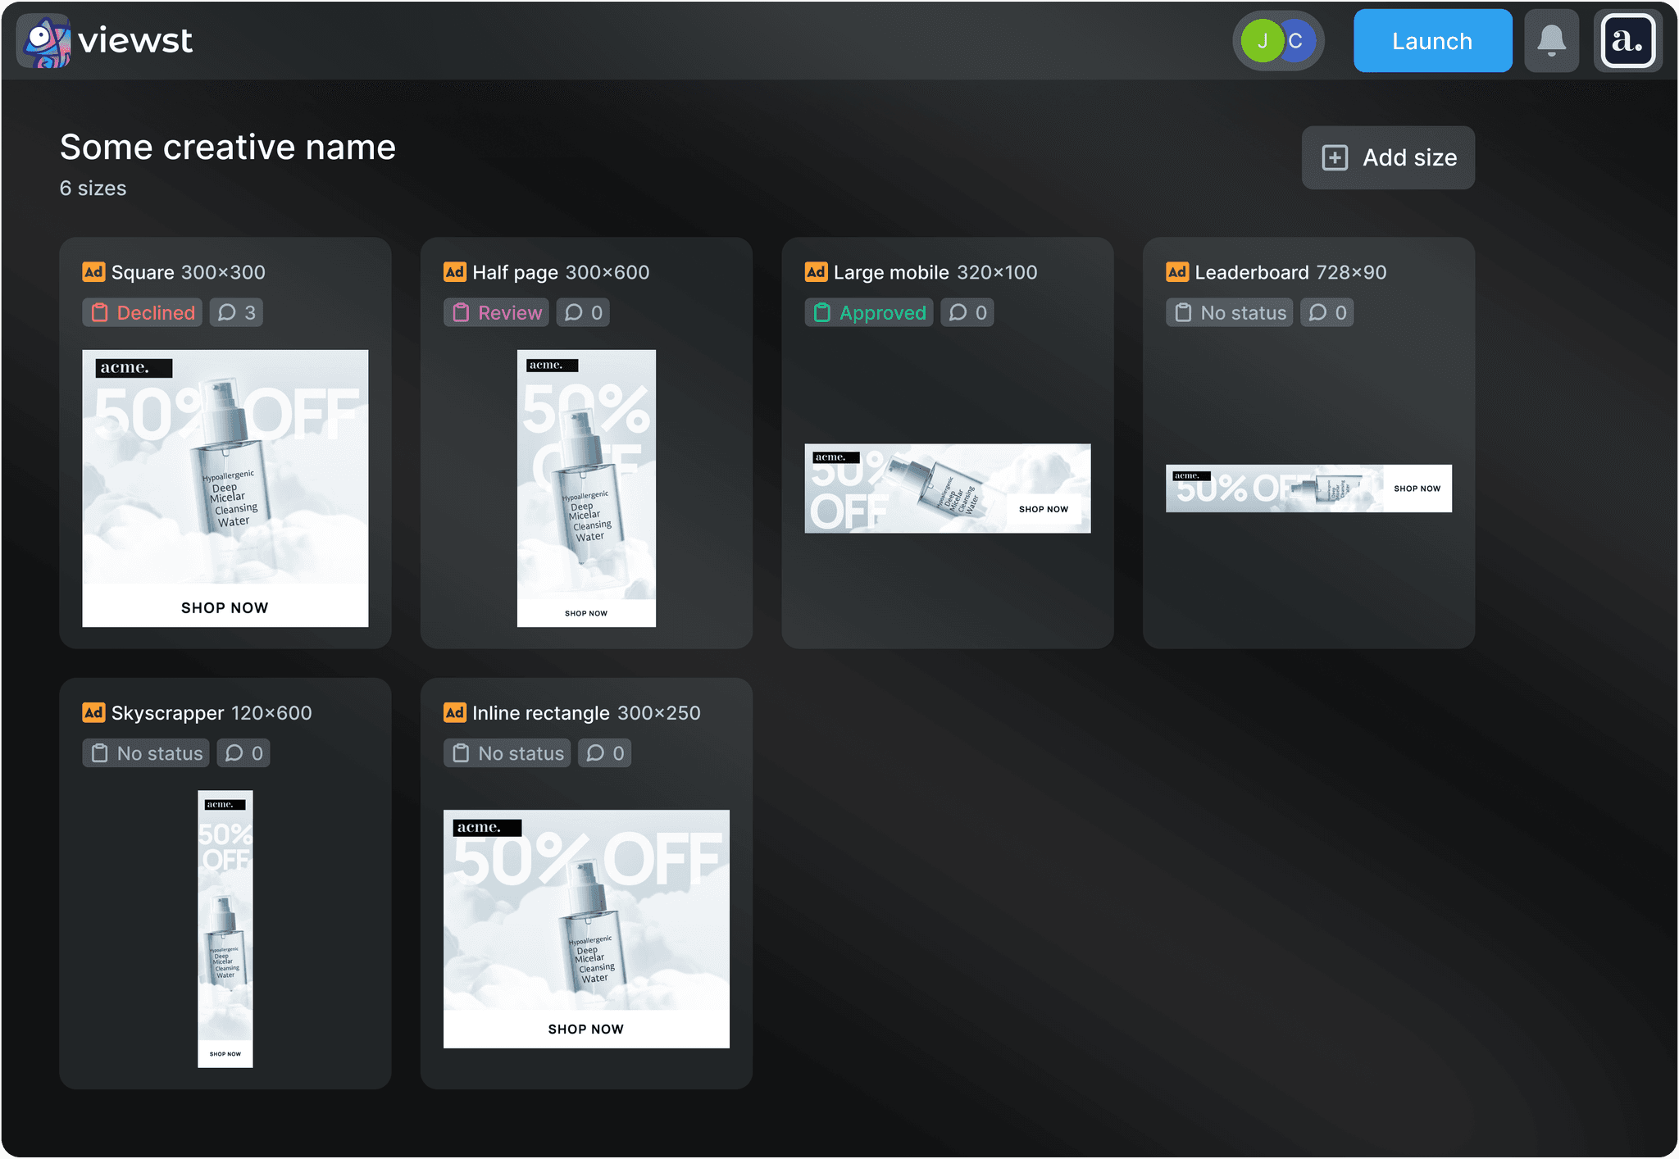This screenshot has height=1159, width=1679.
Task: Click the Add size button
Action: (1388, 157)
